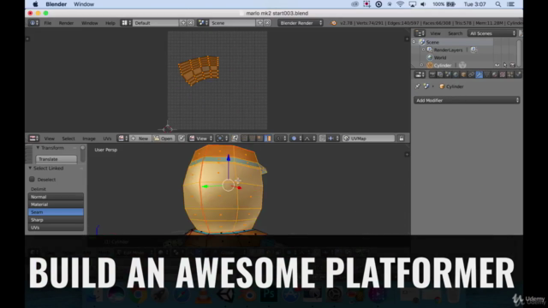Click delete screen layout X icon
The height and width of the screenshot is (308, 548).
coord(191,23)
